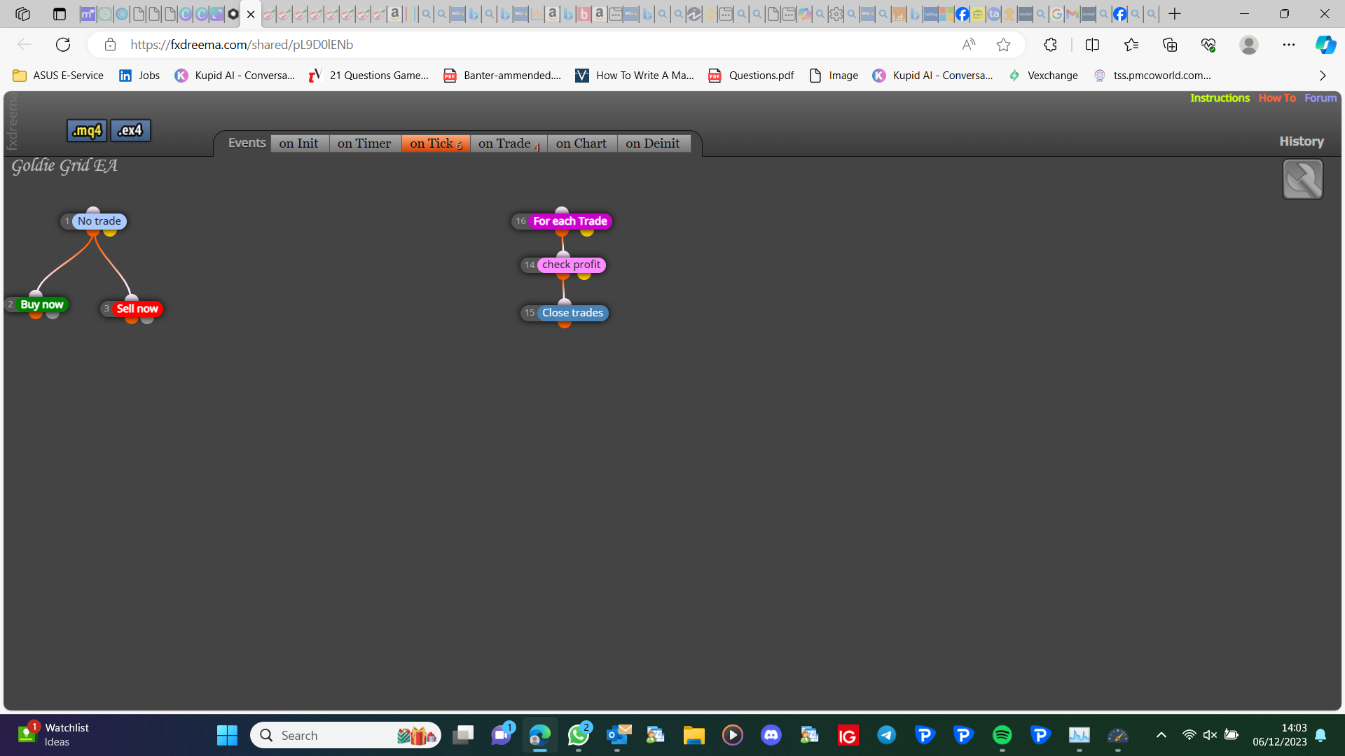Open the Questions.pdf bookmark
The image size is (1345, 756).
(751, 76)
